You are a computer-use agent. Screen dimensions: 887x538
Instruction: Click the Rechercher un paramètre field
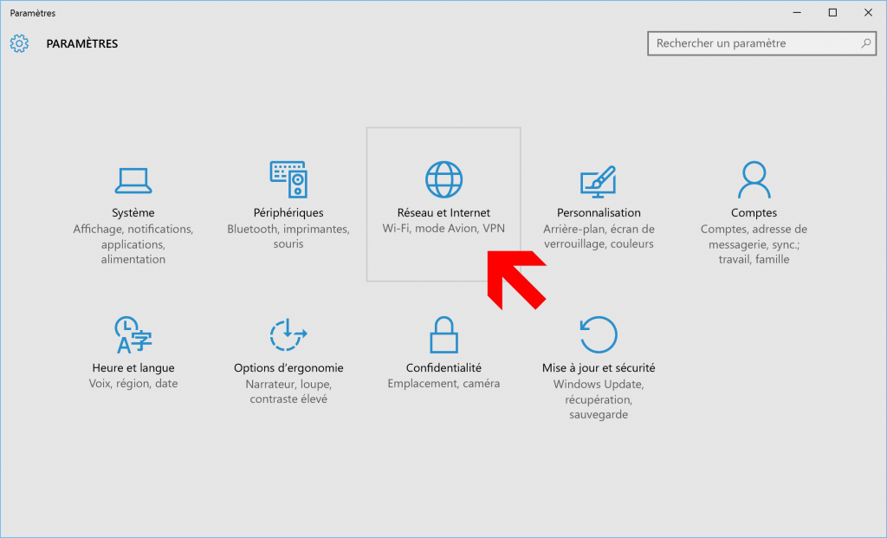[761, 43]
